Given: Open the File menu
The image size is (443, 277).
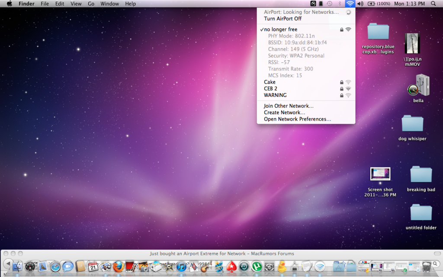Looking at the screenshot, I should pyautogui.click(x=45, y=3).
